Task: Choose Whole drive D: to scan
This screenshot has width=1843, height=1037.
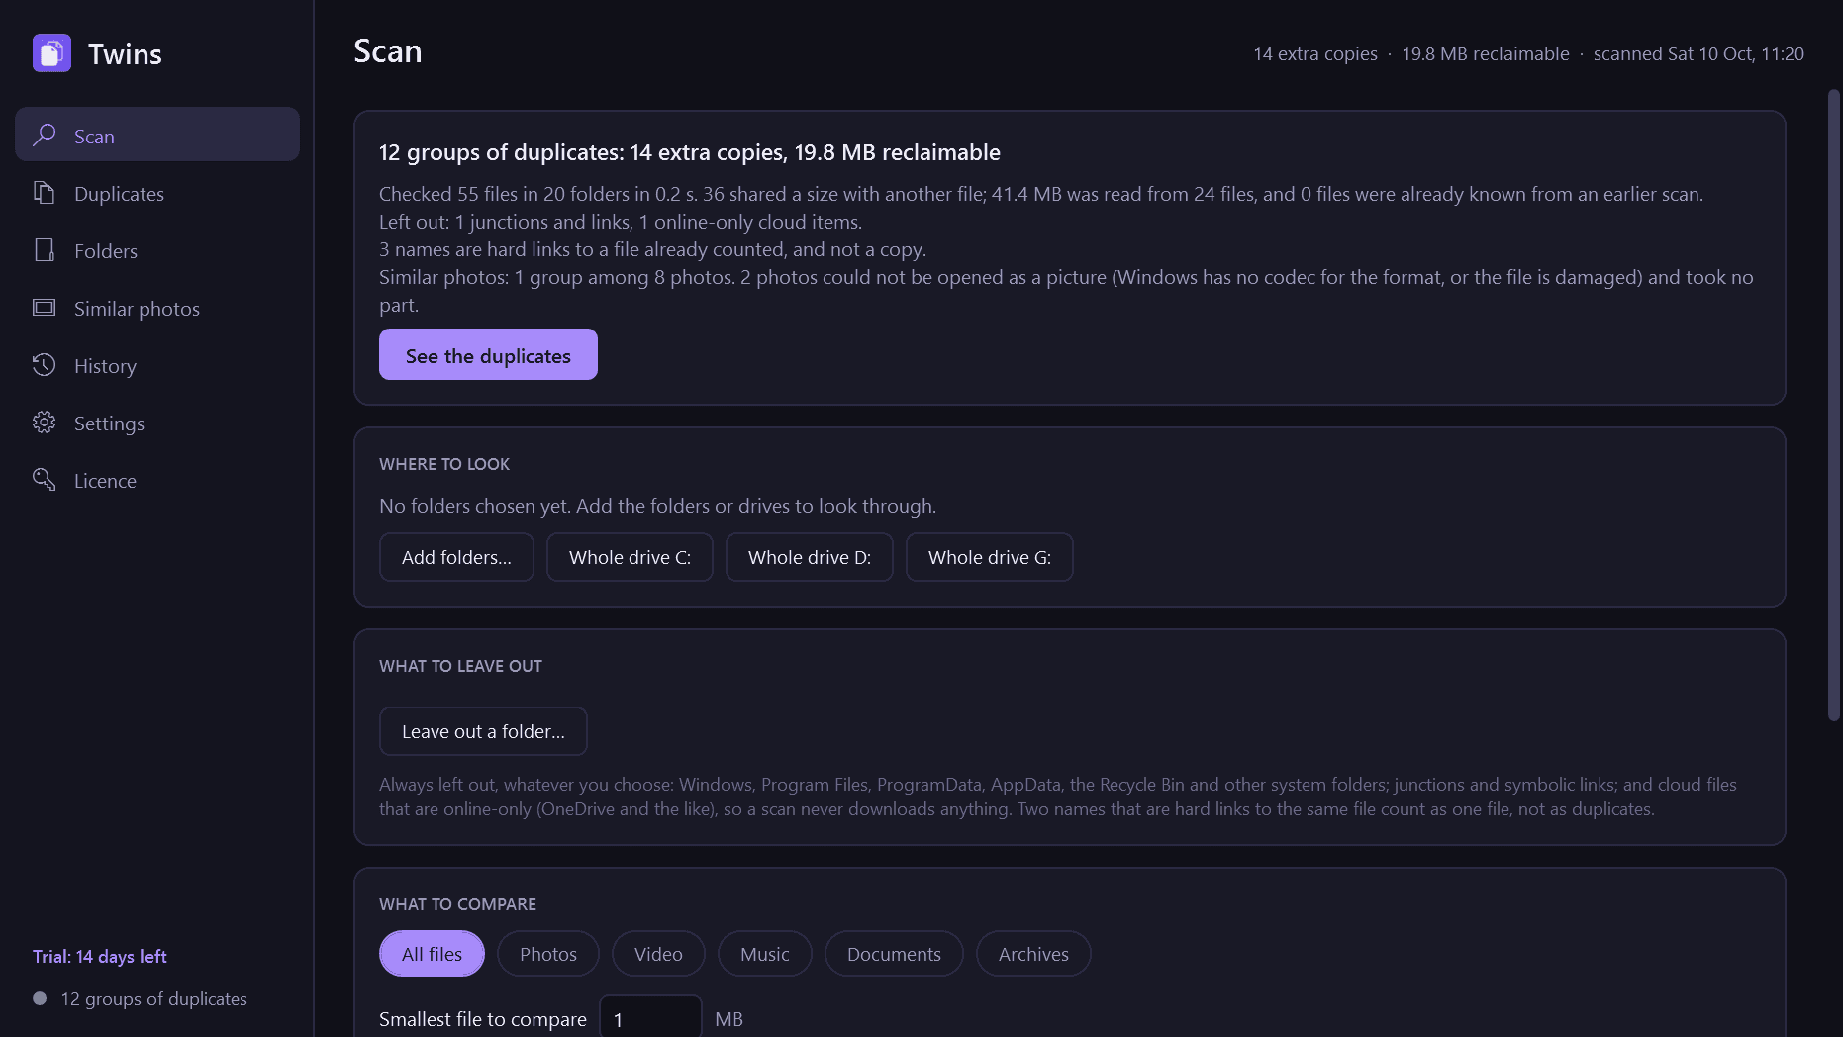Action: point(810,557)
